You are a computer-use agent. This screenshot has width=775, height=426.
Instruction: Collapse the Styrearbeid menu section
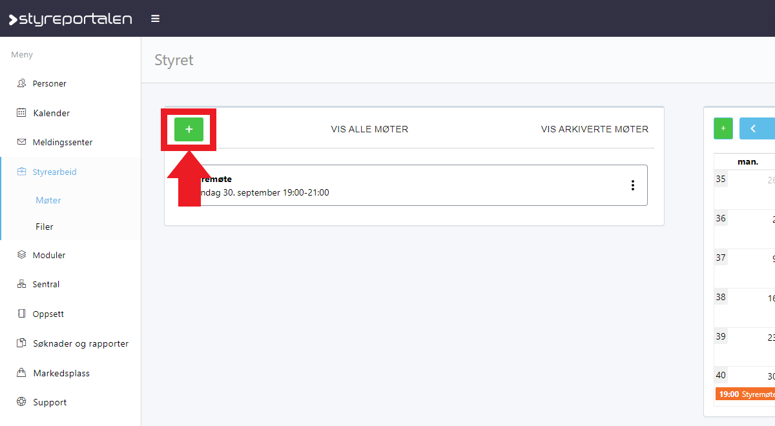(55, 172)
